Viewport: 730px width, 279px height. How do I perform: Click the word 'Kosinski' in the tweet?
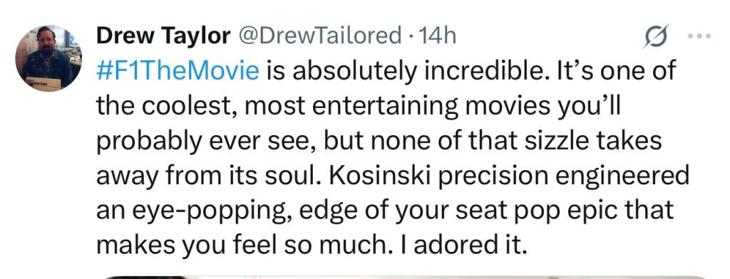(x=378, y=177)
